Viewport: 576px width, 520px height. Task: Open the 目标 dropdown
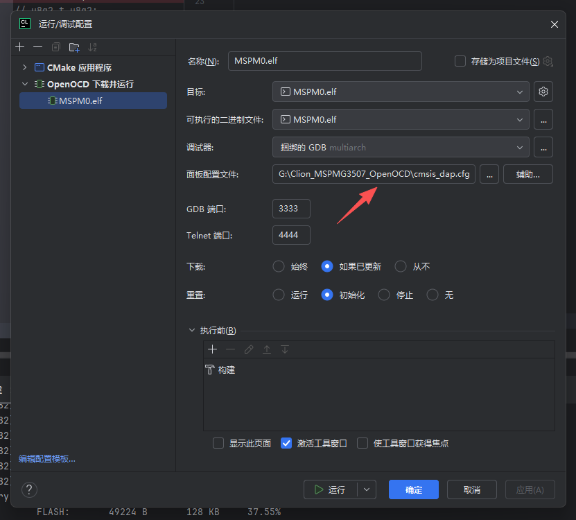[x=401, y=92]
